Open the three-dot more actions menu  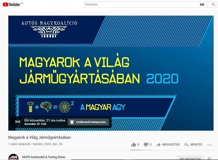pyautogui.click(x=209, y=144)
